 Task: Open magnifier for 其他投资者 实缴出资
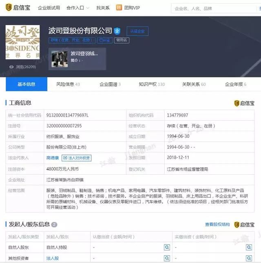pyautogui.click(x=249, y=258)
